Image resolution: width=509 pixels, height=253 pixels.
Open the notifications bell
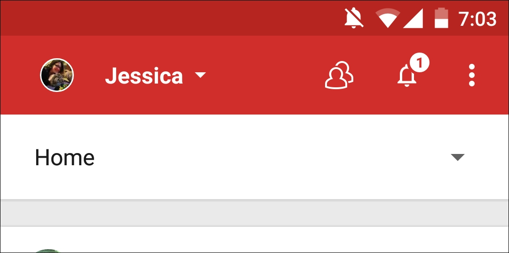click(407, 76)
